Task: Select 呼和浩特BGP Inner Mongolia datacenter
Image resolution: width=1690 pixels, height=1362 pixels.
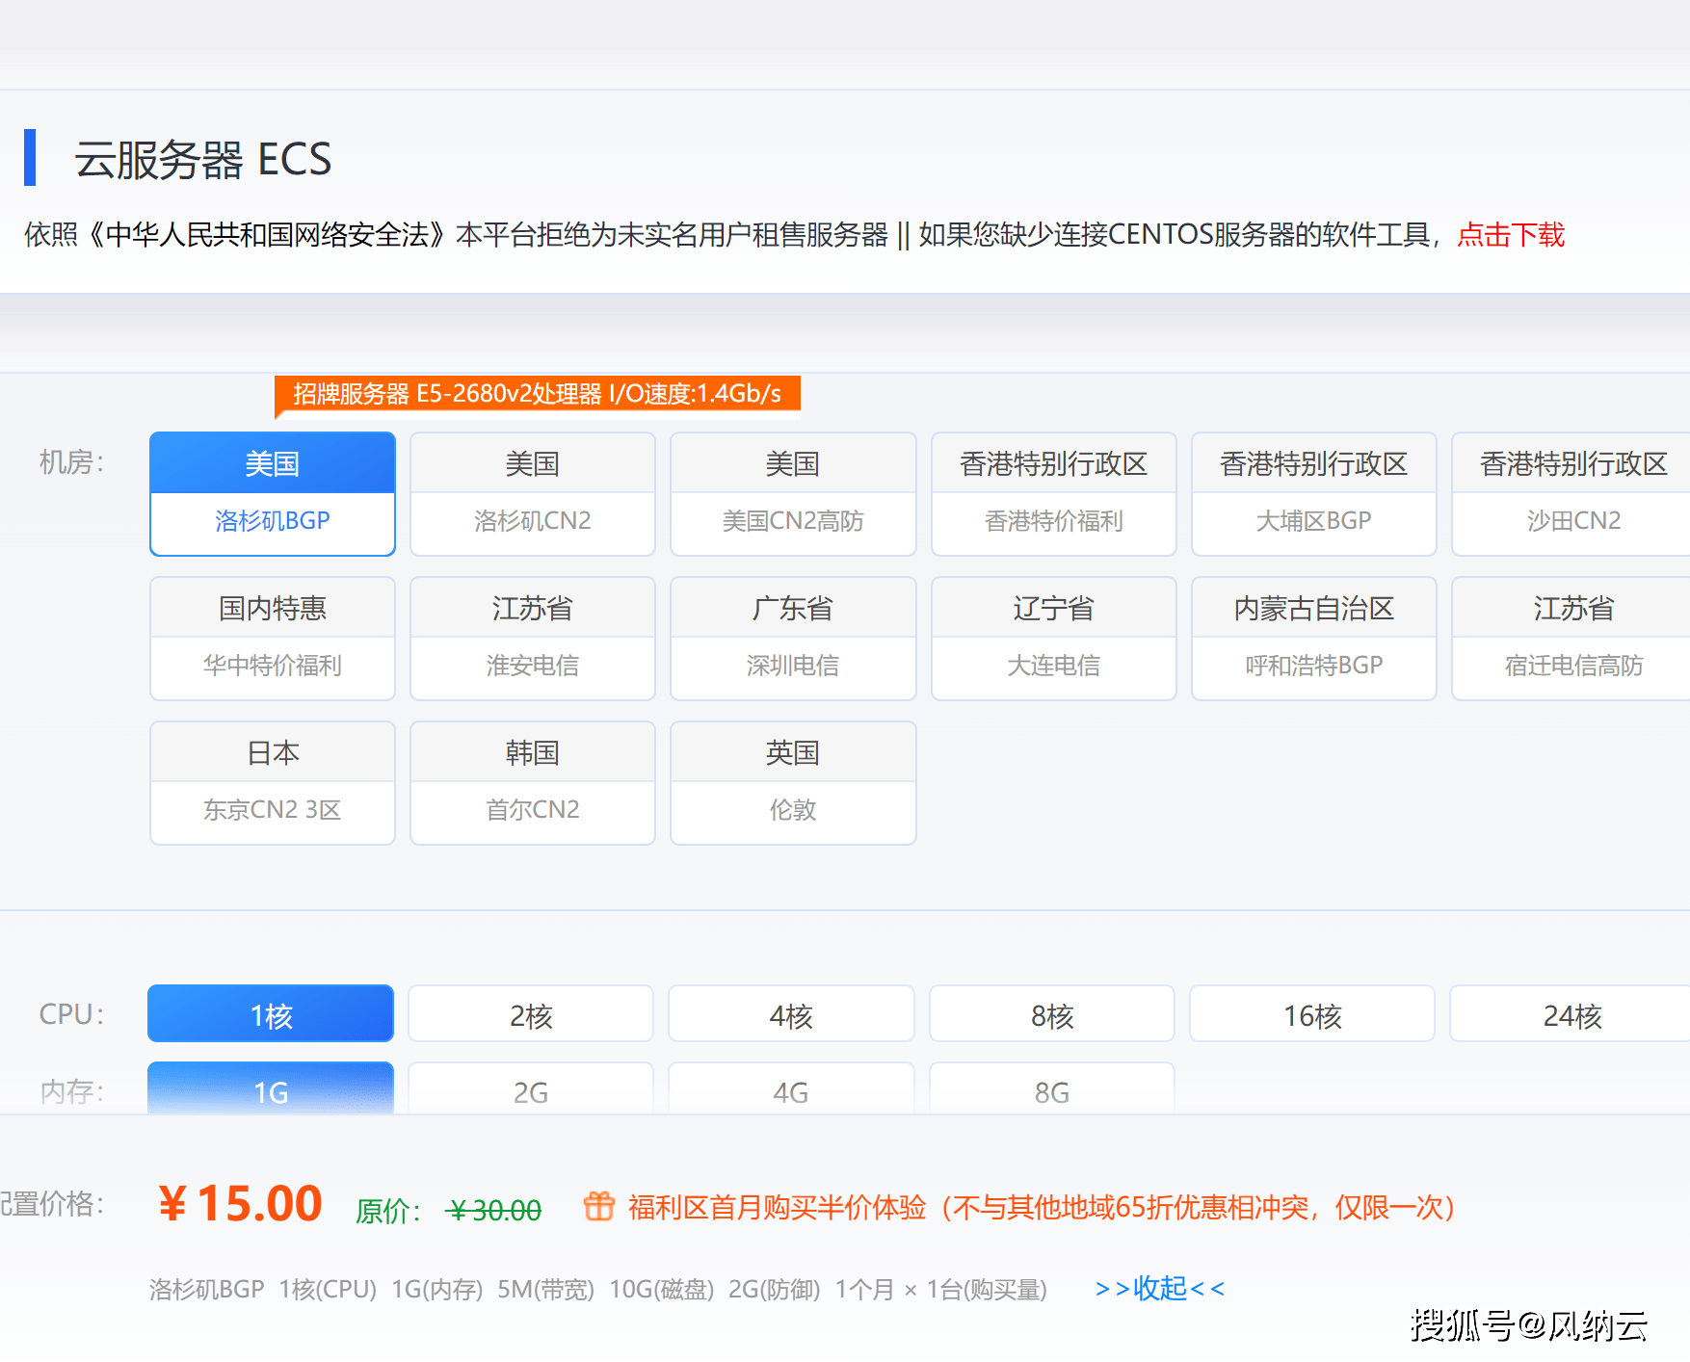Action: coord(1314,638)
